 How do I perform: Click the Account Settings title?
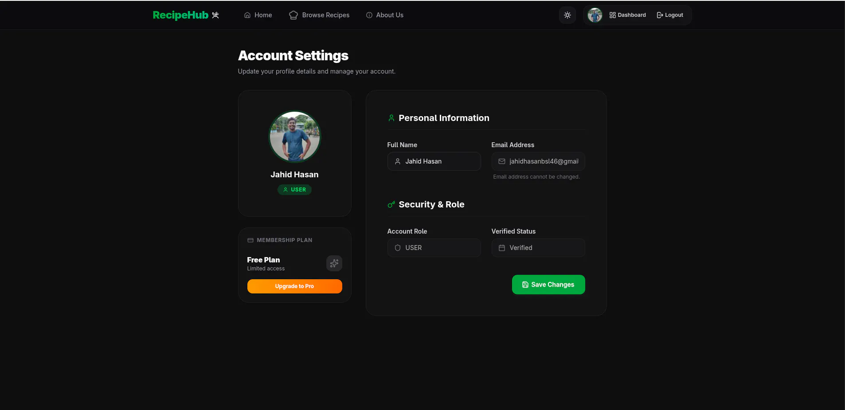(x=293, y=55)
